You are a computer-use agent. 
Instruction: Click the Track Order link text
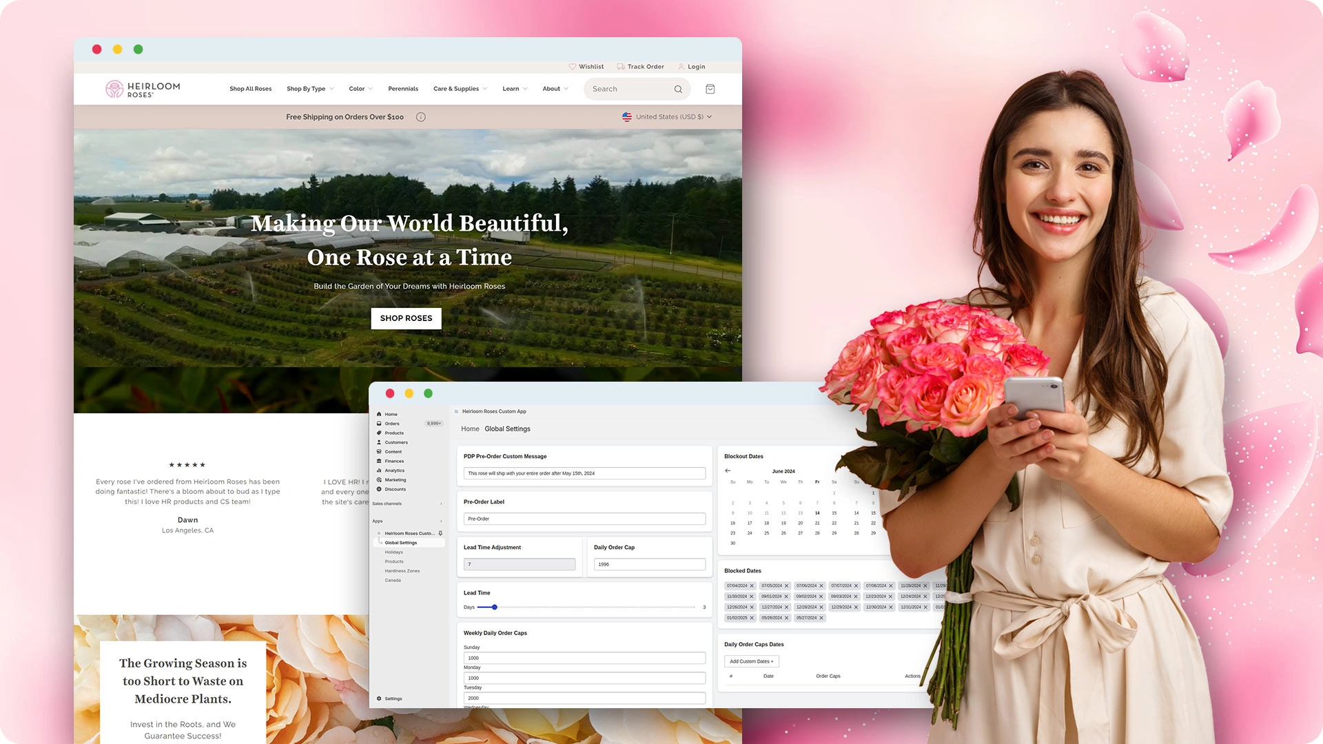click(x=646, y=67)
